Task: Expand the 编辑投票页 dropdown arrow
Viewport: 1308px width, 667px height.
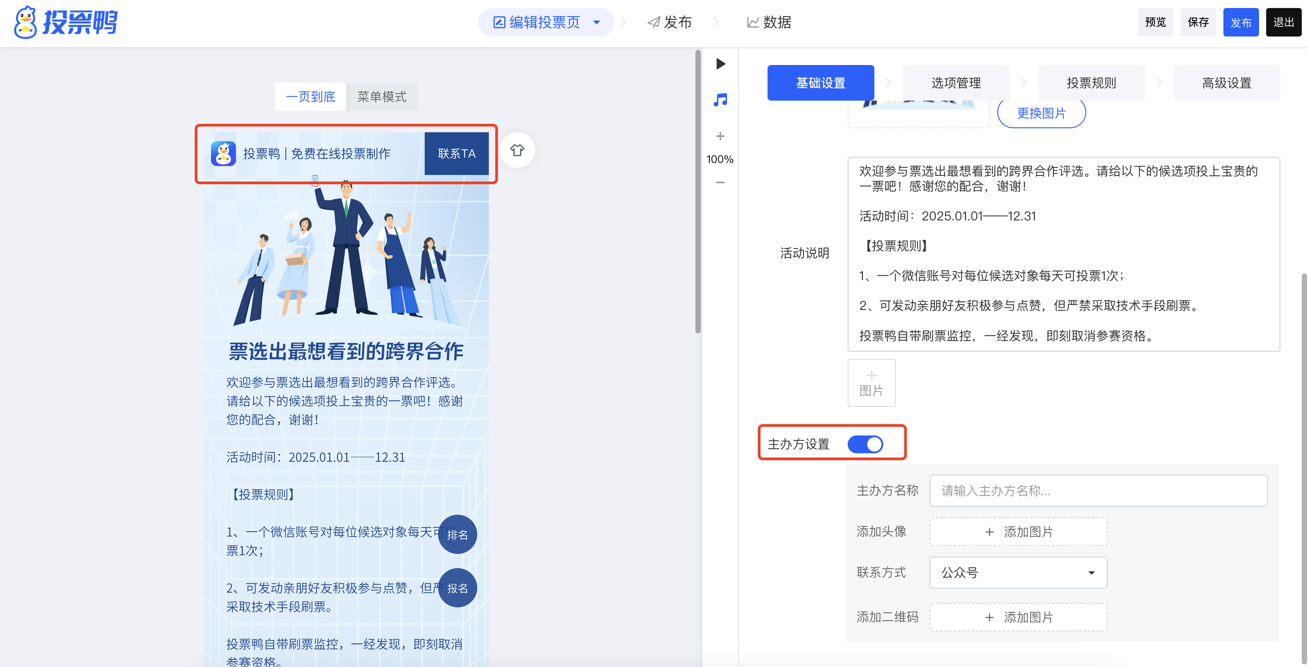Action: coord(597,22)
